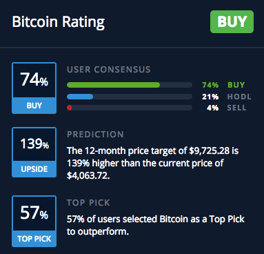264x254 pixels.
Task: Click the $9,725.28 price target text
Action: click(209, 151)
